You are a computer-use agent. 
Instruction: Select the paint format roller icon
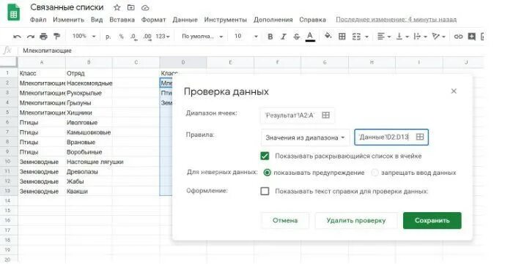tap(56, 37)
